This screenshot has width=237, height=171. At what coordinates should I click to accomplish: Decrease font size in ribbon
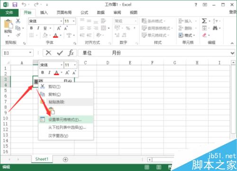coord(66,28)
